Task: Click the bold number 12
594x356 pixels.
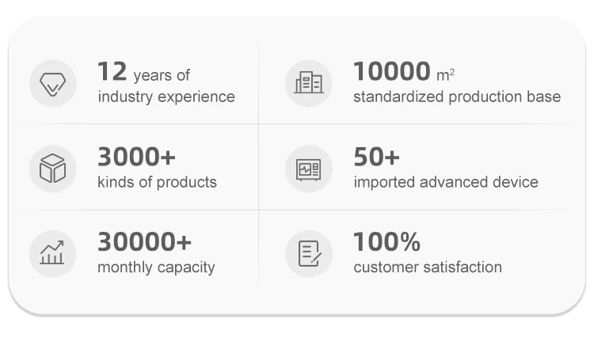Action: click(112, 72)
